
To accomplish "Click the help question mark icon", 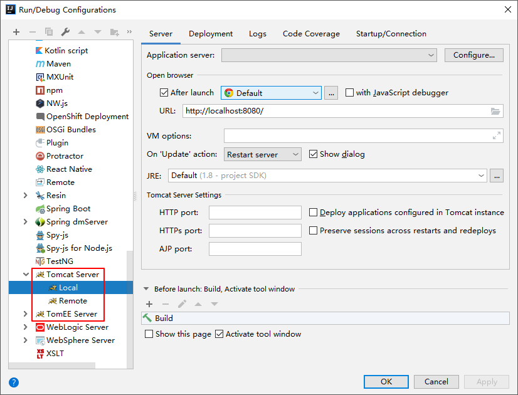I will [x=14, y=382].
